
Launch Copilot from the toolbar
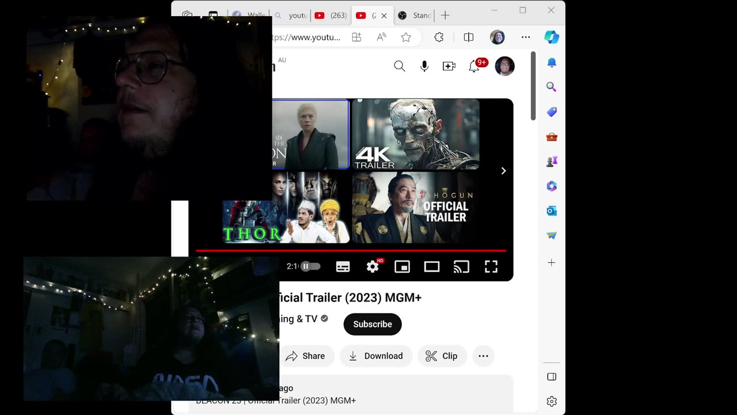coord(552,37)
